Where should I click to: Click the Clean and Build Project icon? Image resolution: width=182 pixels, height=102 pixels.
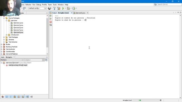[x=59, y=8]
